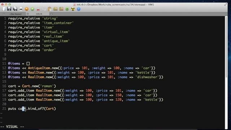231x130 pixels.
Task: Click "virtual_item" on line 4
Action: [56, 32]
